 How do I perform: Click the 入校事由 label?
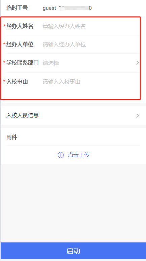(17, 82)
